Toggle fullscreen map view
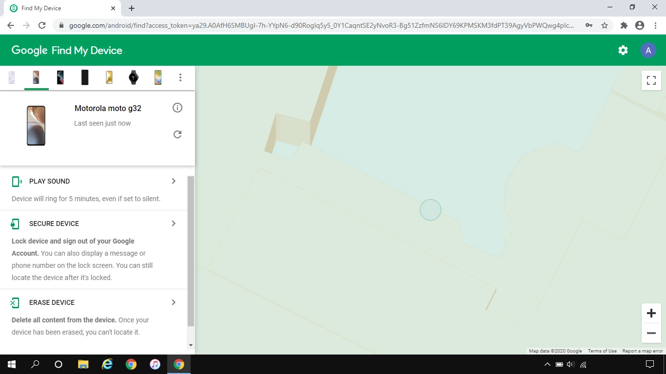The height and width of the screenshot is (374, 666). 651,80
